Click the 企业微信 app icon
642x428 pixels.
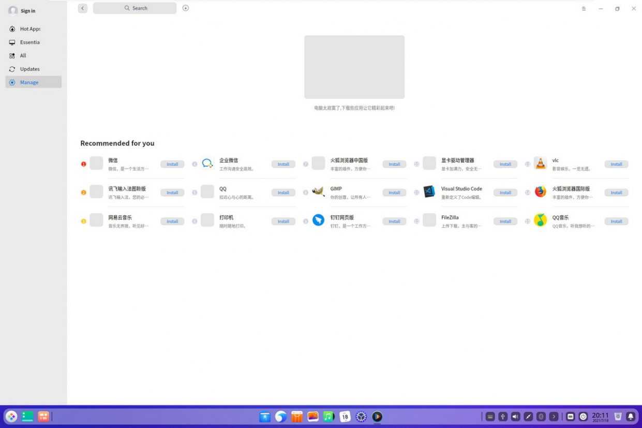[207, 164]
